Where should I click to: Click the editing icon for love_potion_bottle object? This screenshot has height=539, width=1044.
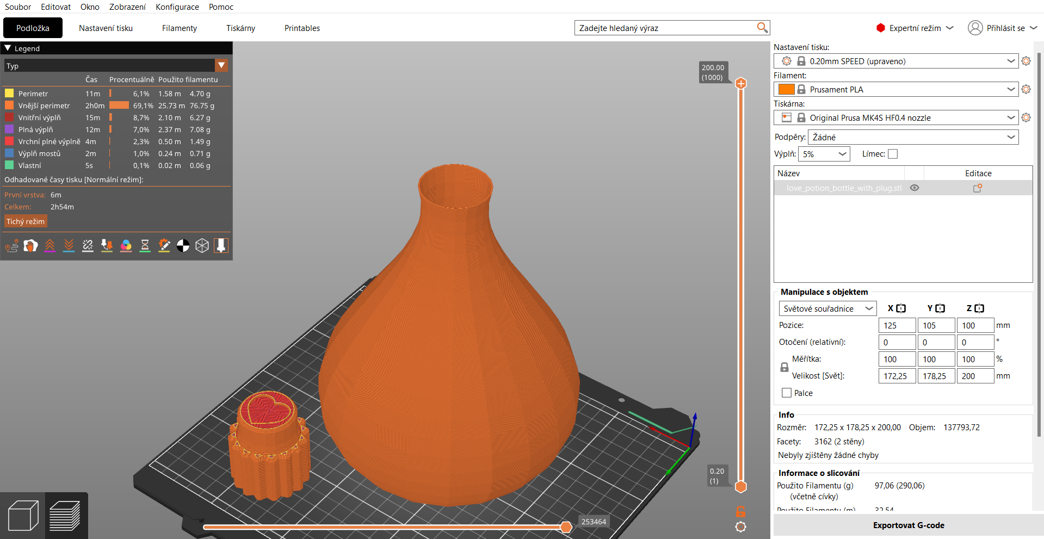978,188
